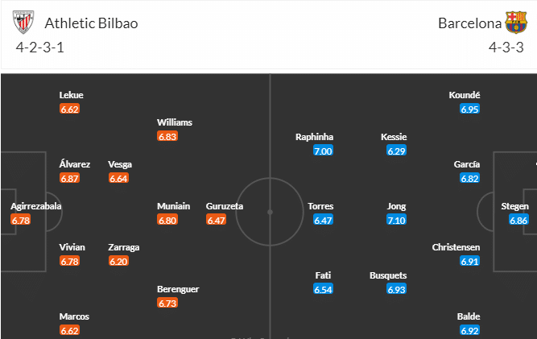537x339 pixels.
Task: Choose Christensen in the Barcelona defense
Action: (x=456, y=247)
